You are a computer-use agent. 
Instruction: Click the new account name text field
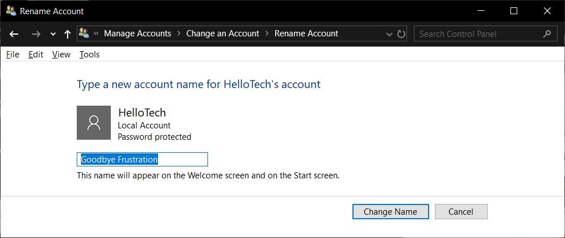point(142,160)
